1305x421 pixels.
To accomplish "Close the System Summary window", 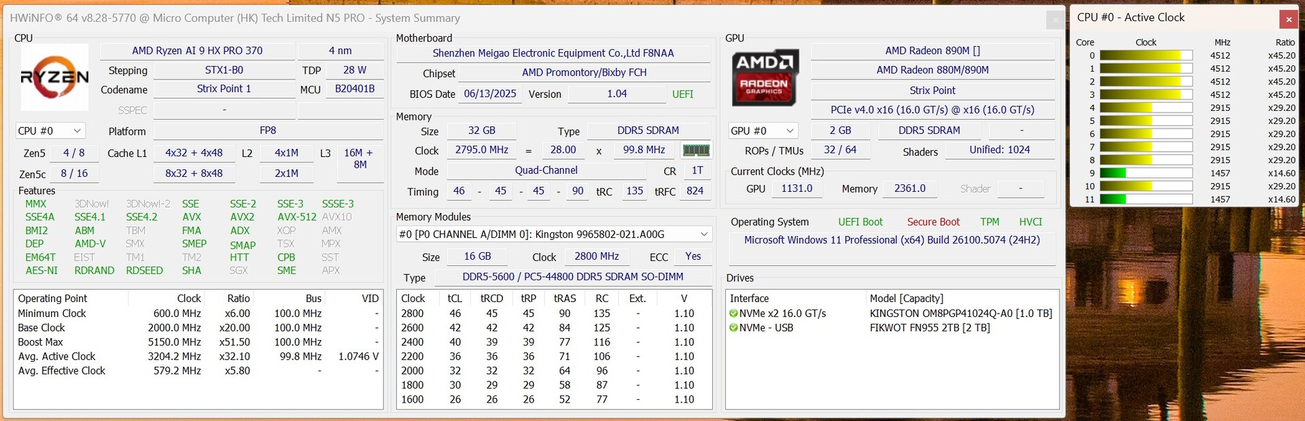I will coord(1055,20).
